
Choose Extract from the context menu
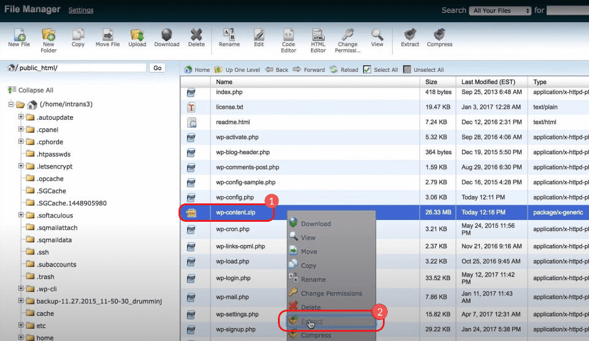click(x=312, y=321)
